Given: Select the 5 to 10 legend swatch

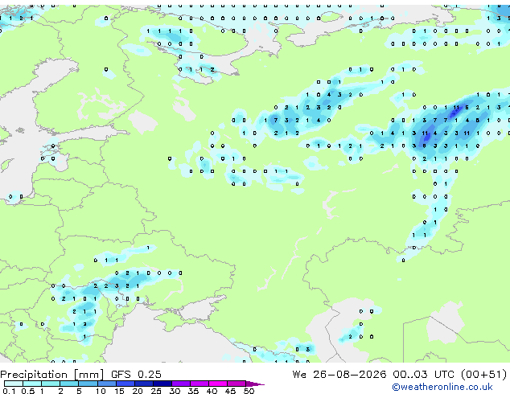Looking at the screenshot, I should click(x=88, y=384).
